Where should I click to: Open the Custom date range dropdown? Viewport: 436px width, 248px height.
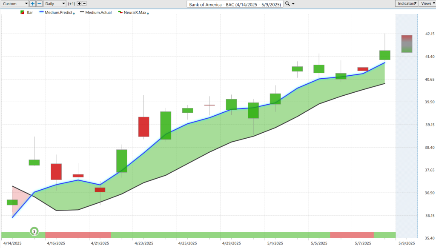tap(15, 3)
